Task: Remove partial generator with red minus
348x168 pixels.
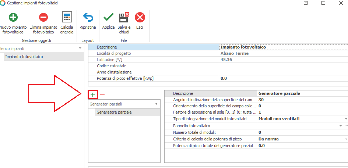Action: [102, 95]
